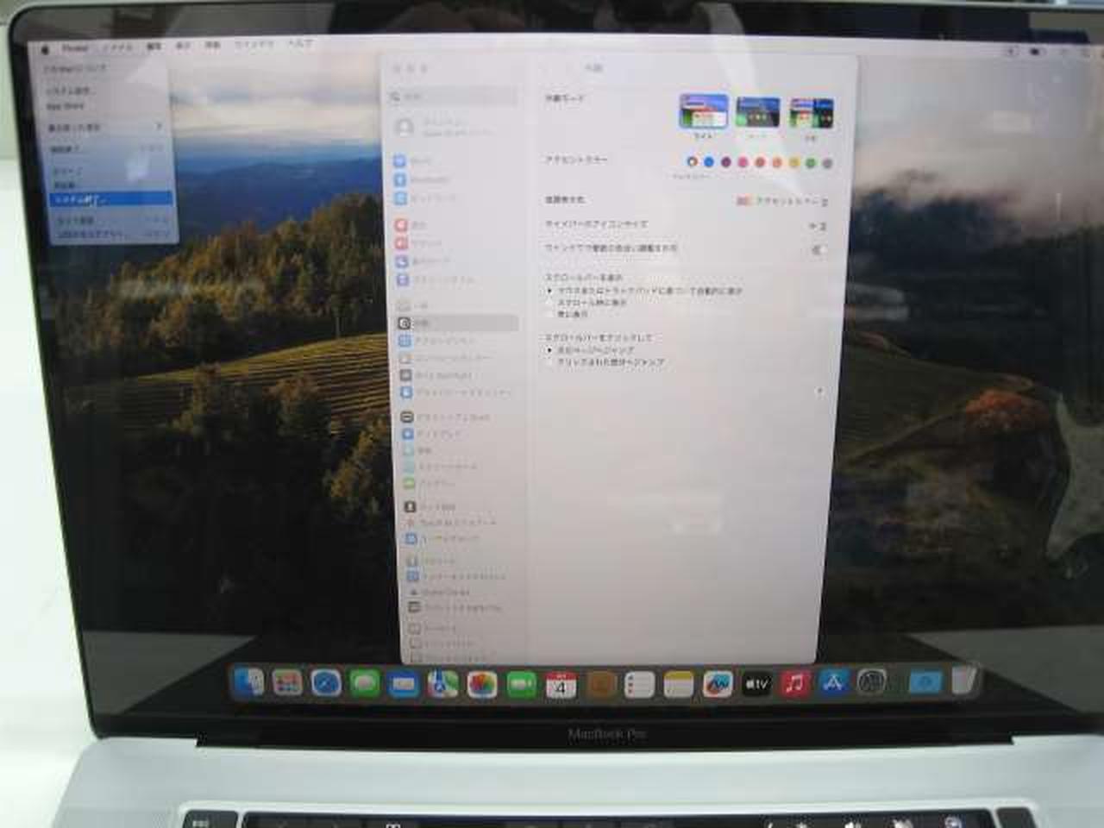
Task: Open the highlight color dropdown
Action: click(783, 201)
